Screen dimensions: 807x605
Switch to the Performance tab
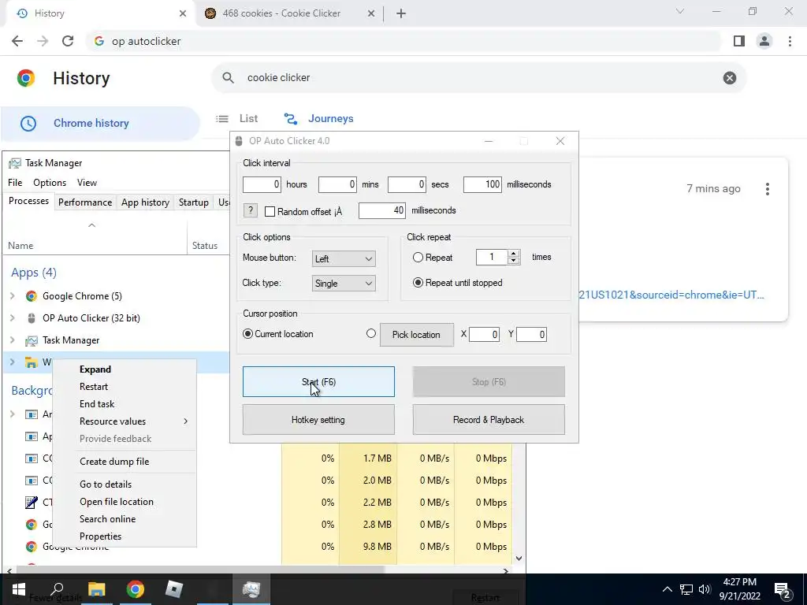85,202
